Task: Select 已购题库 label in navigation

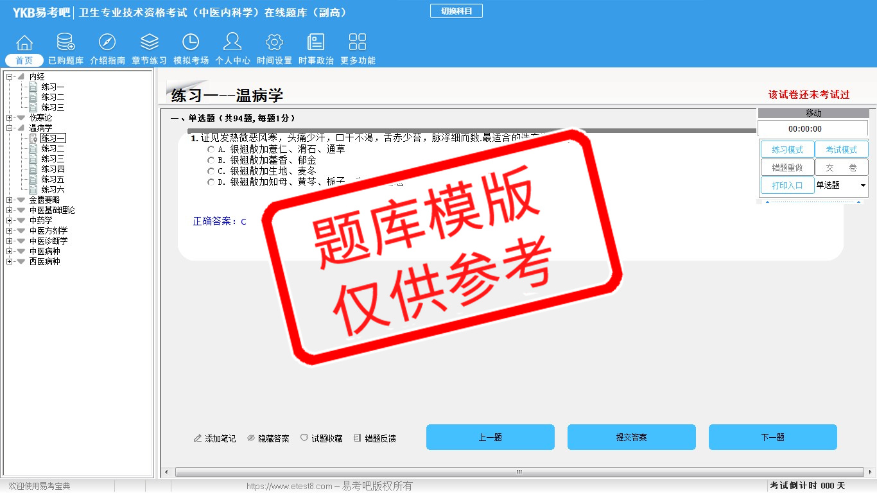Action: (x=65, y=60)
